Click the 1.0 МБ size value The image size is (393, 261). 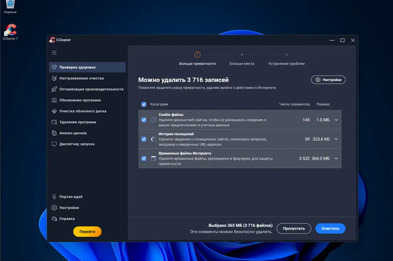(323, 120)
